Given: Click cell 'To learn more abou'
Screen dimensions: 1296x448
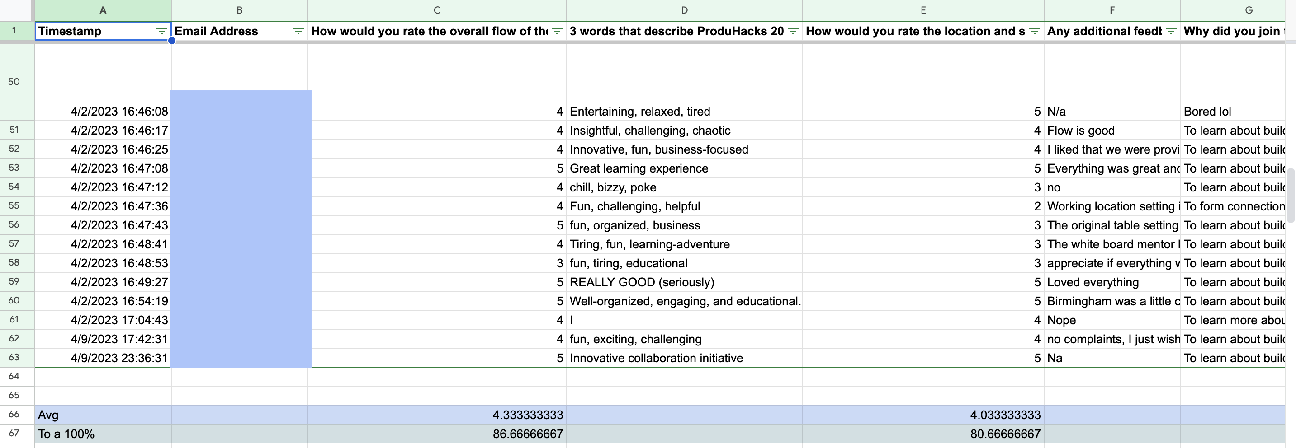Looking at the screenshot, I should 1233,320.
